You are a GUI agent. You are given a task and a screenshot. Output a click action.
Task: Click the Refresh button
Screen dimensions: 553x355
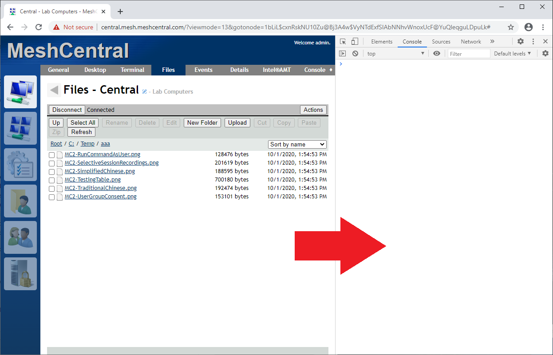pos(81,132)
